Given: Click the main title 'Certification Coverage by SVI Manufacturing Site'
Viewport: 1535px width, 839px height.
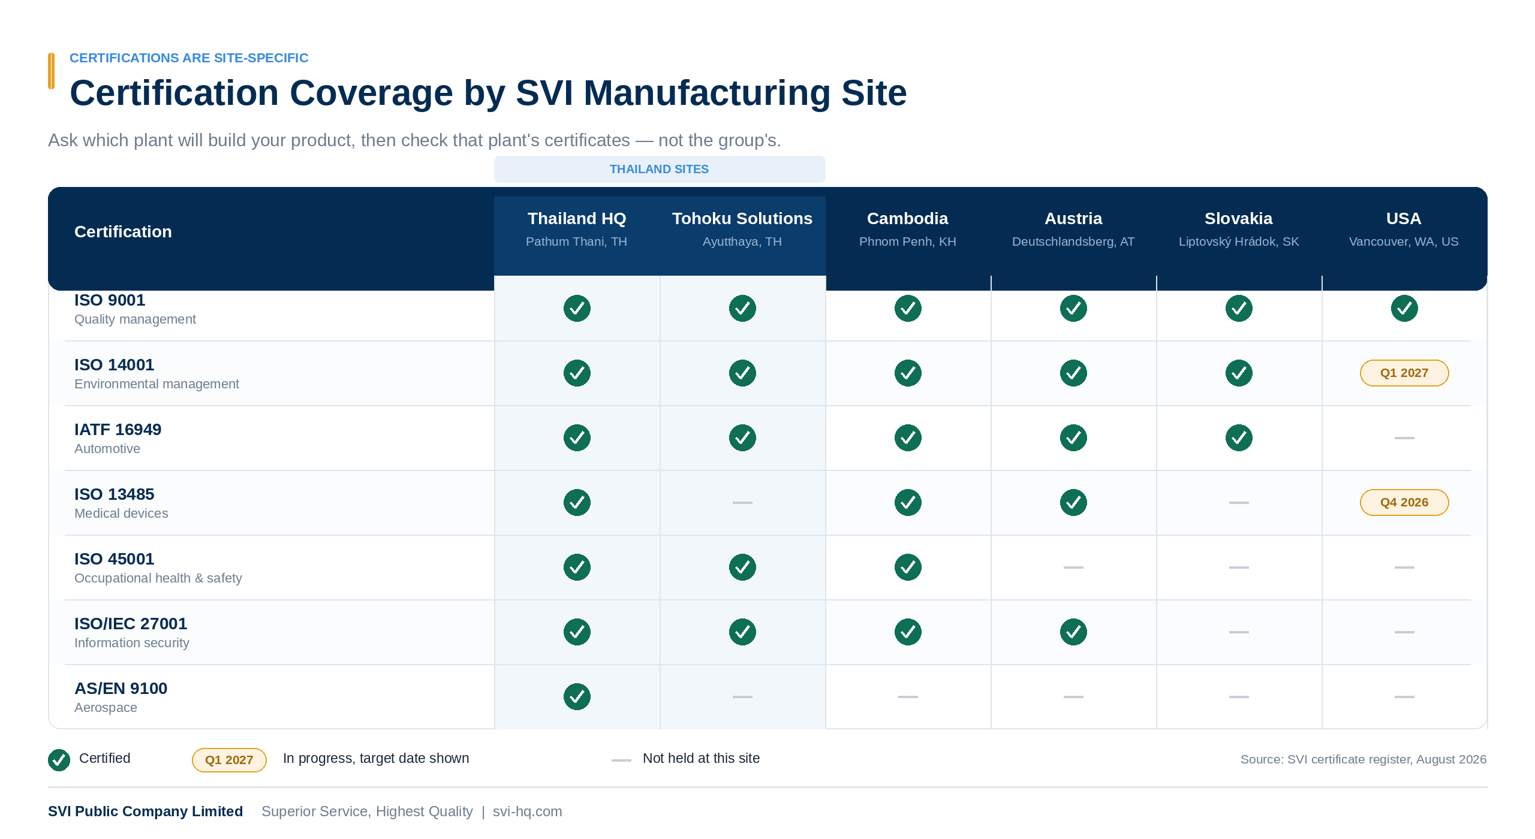Looking at the screenshot, I should [x=488, y=93].
